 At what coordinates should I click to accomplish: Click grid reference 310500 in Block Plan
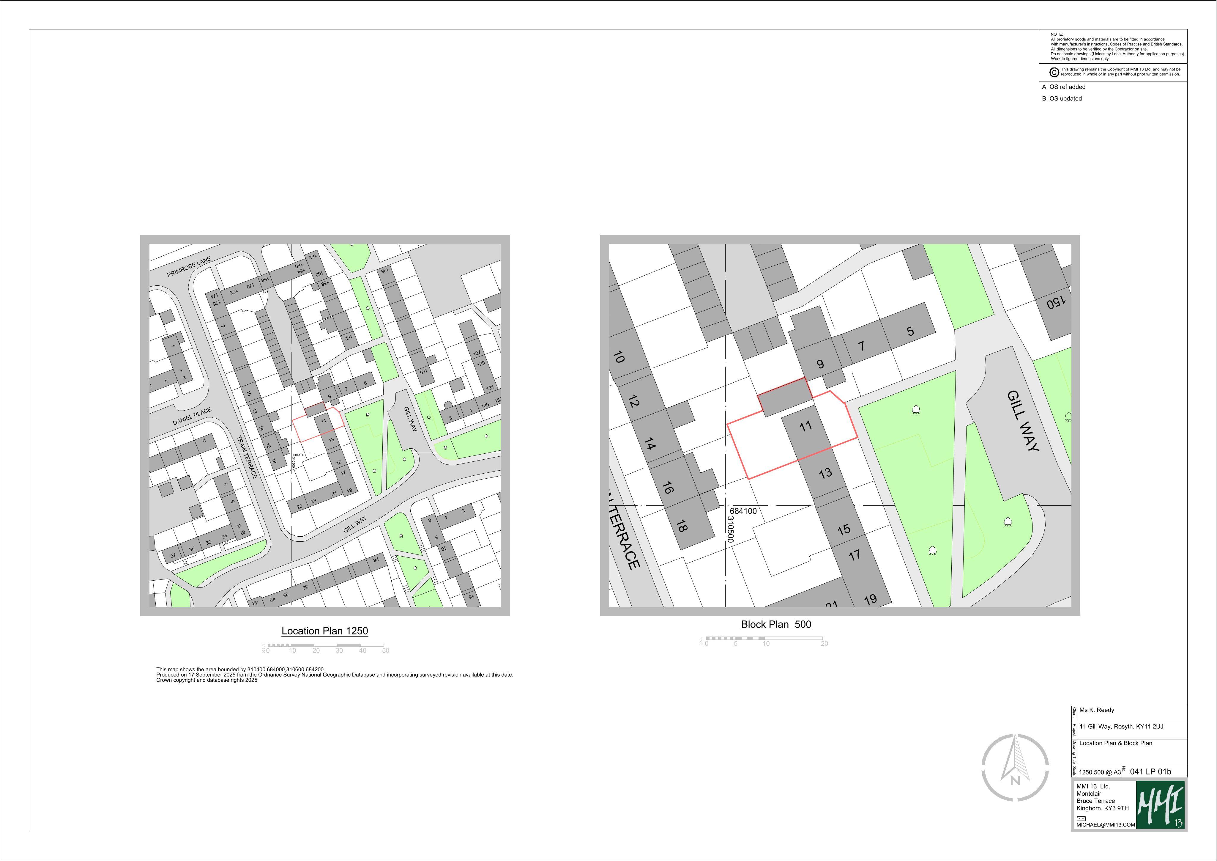pyautogui.click(x=730, y=530)
